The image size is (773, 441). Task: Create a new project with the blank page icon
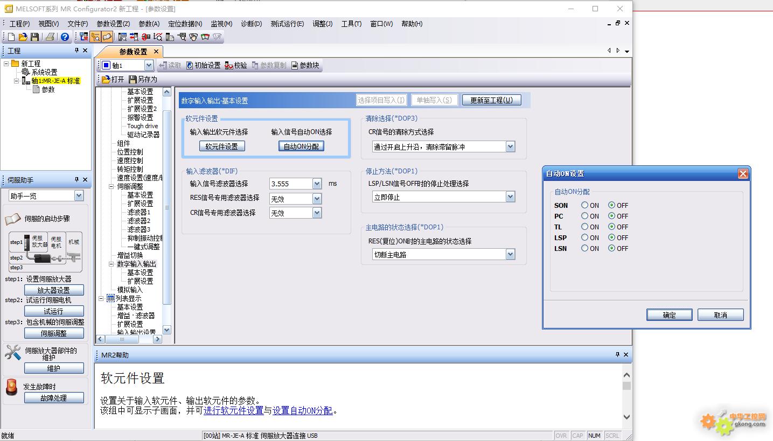click(11, 37)
